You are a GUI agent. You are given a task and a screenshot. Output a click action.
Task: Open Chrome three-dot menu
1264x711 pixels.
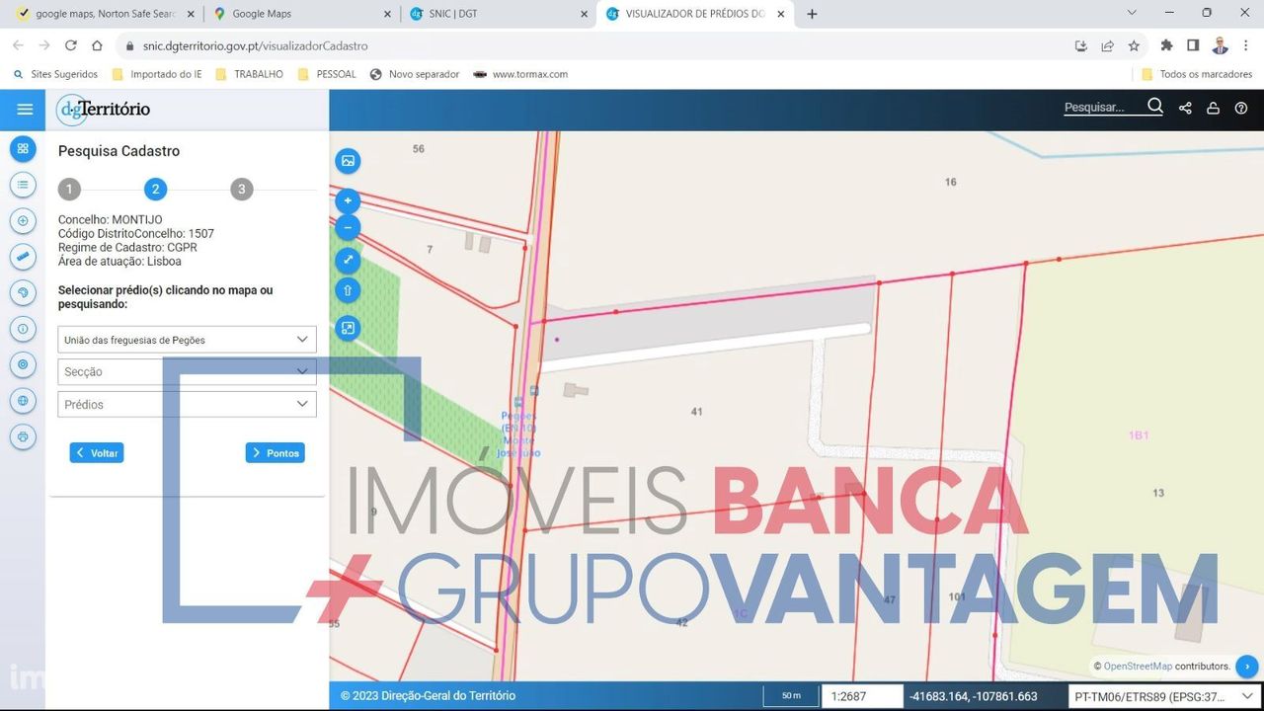pos(1247,45)
